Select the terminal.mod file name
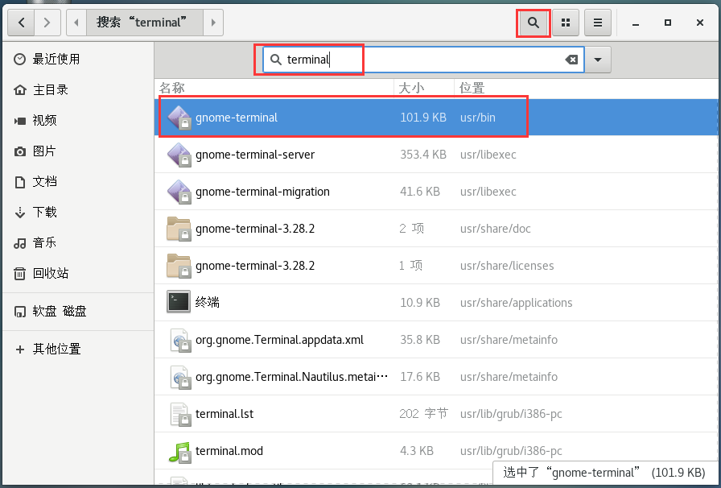 (x=229, y=451)
